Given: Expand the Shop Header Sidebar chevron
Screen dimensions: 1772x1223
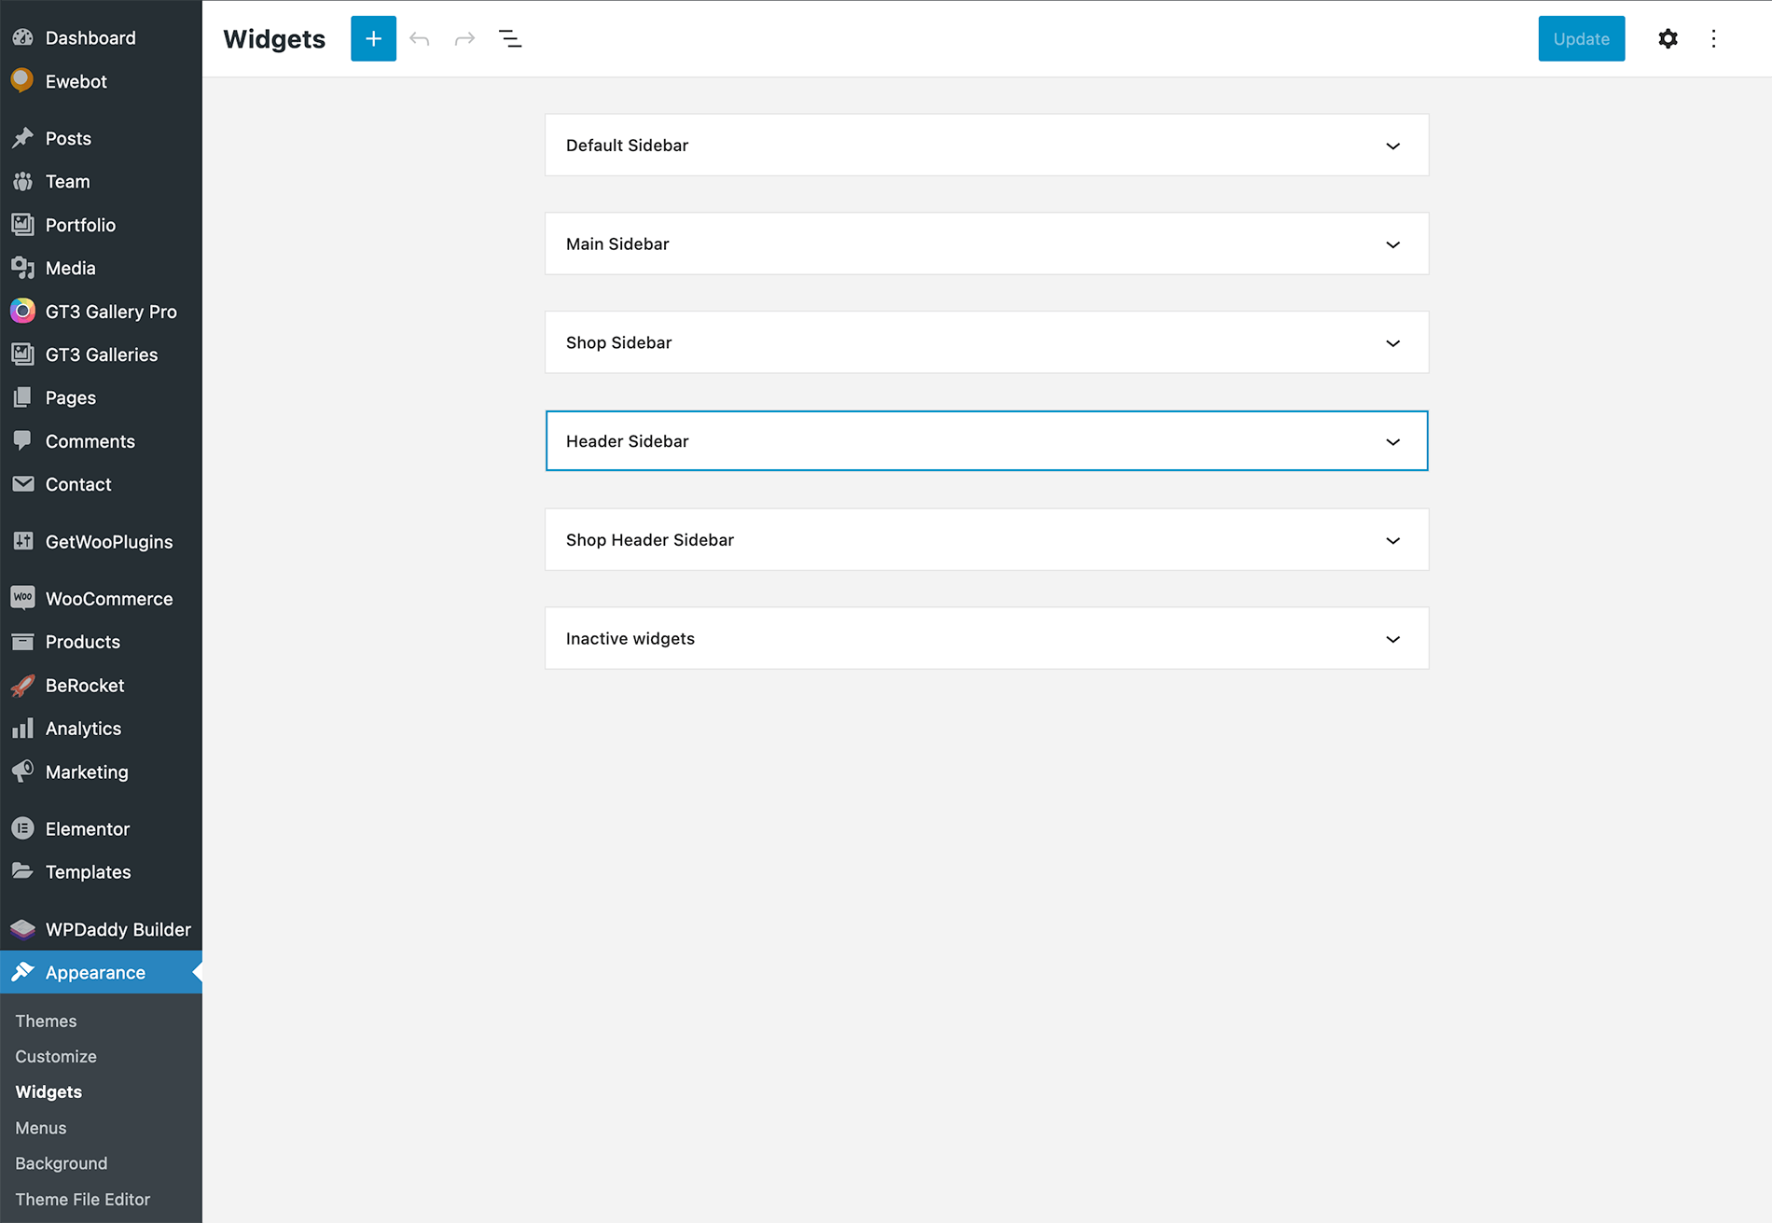Looking at the screenshot, I should [1392, 540].
